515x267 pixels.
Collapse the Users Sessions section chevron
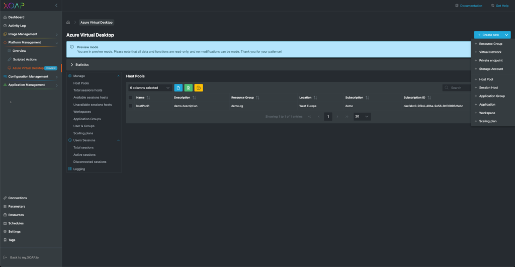tap(119, 140)
